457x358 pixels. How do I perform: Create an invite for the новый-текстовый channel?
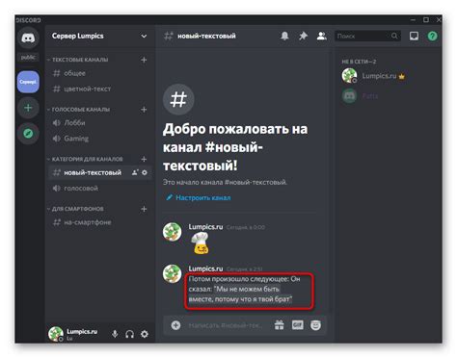(x=135, y=172)
